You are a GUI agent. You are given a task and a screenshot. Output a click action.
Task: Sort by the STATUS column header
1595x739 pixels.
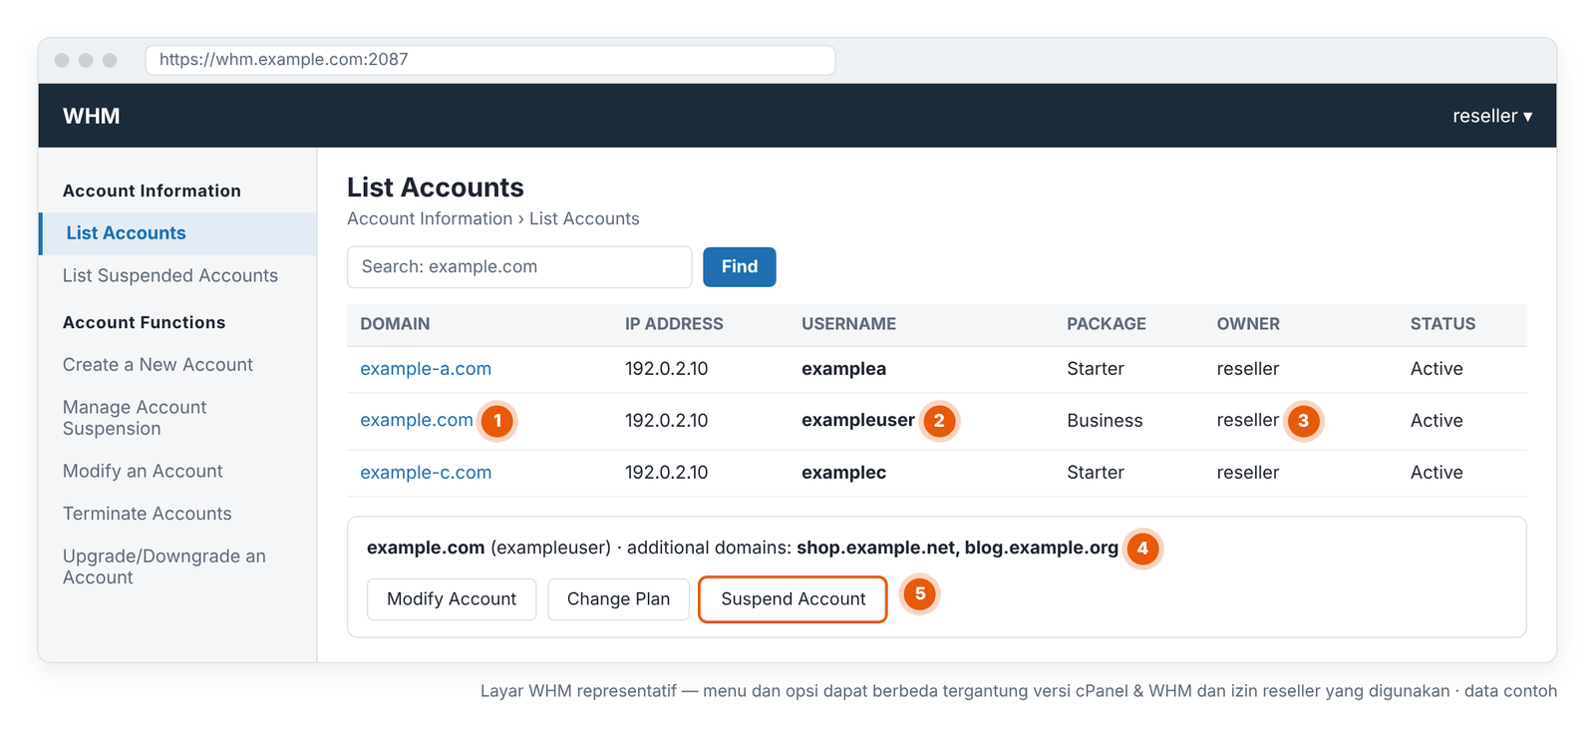point(1442,324)
